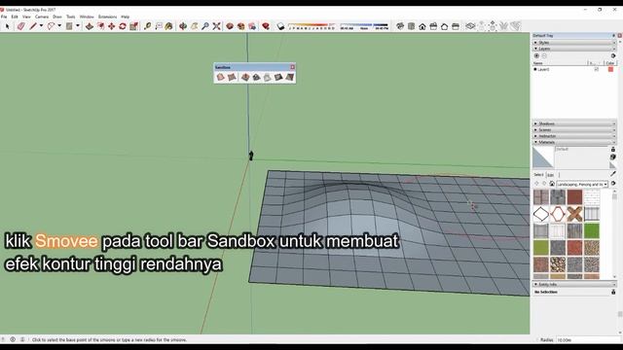This screenshot has height=350, width=623.
Task: Open the Arc tool dropdown arrow
Action: point(59,26)
